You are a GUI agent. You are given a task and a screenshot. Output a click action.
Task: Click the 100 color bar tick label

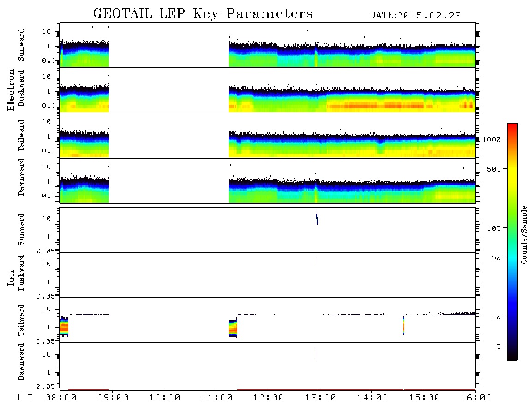494,228
